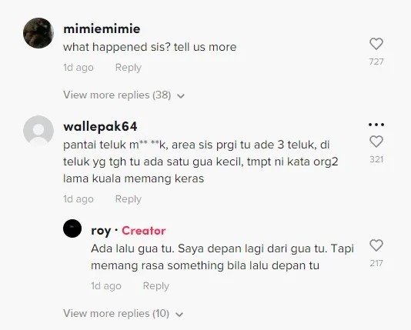The height and width of the screenshot is (330, 411).
Task: Open the wallepak64 username link
Action: [100, 127]
